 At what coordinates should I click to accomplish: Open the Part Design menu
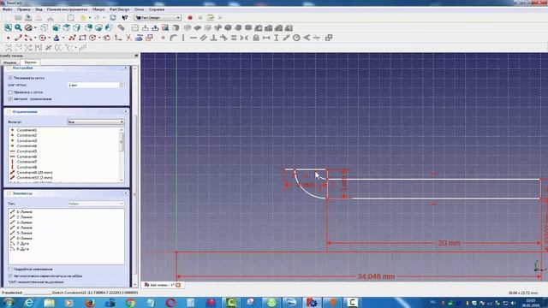pyautogui.click(x=120, y=9)
